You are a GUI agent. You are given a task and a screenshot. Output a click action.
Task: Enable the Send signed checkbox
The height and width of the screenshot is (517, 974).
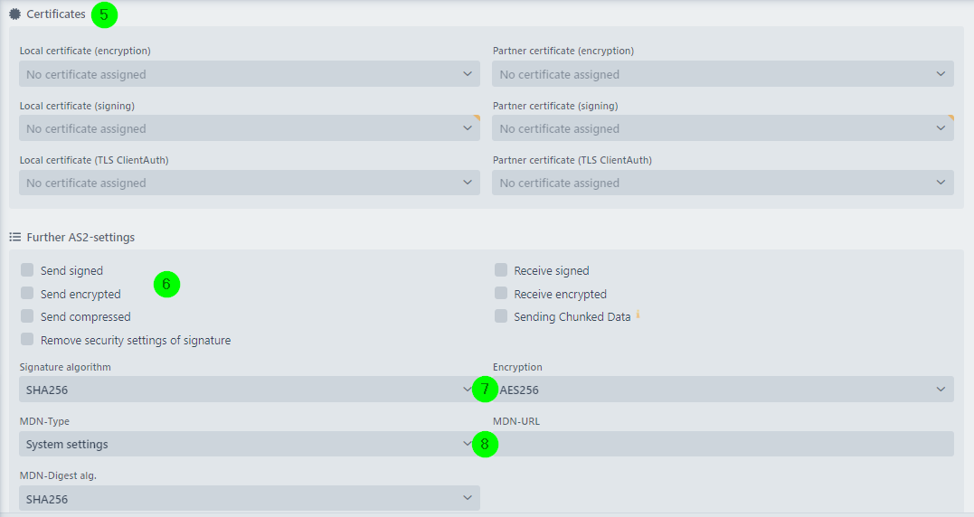(x=27, y=270)
